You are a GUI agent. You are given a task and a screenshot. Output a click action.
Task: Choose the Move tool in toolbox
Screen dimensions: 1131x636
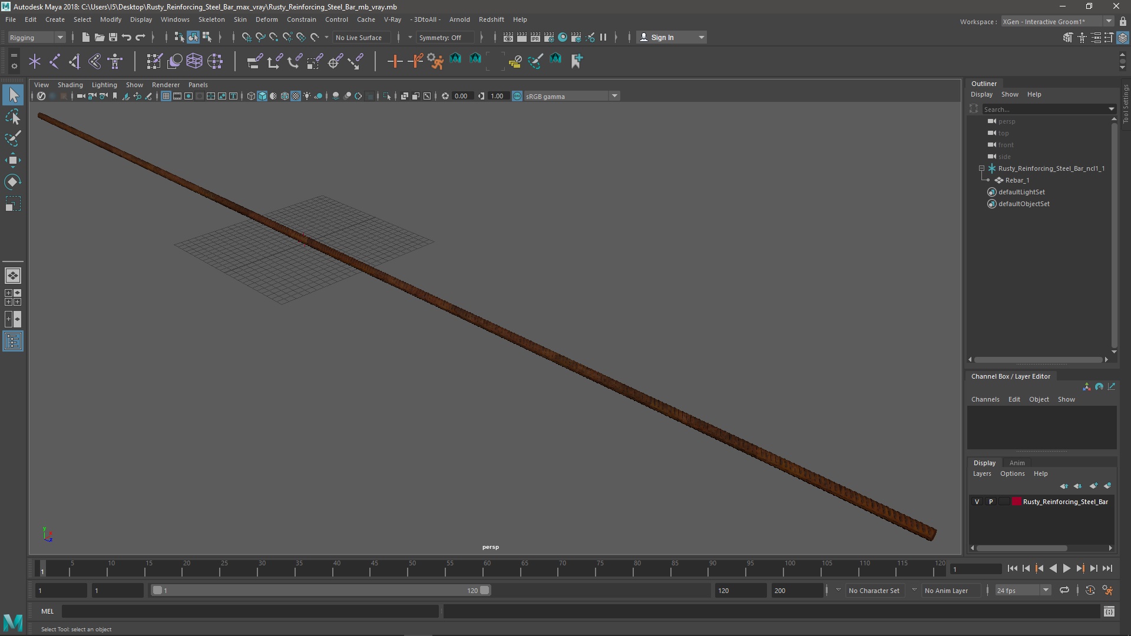(13, 160)
